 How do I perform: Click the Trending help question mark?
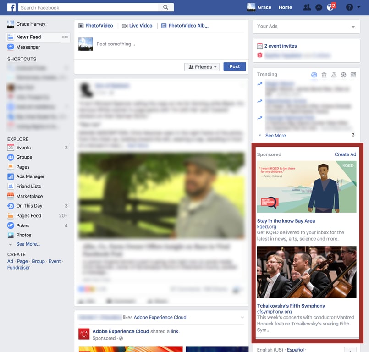tap(353, 135)
